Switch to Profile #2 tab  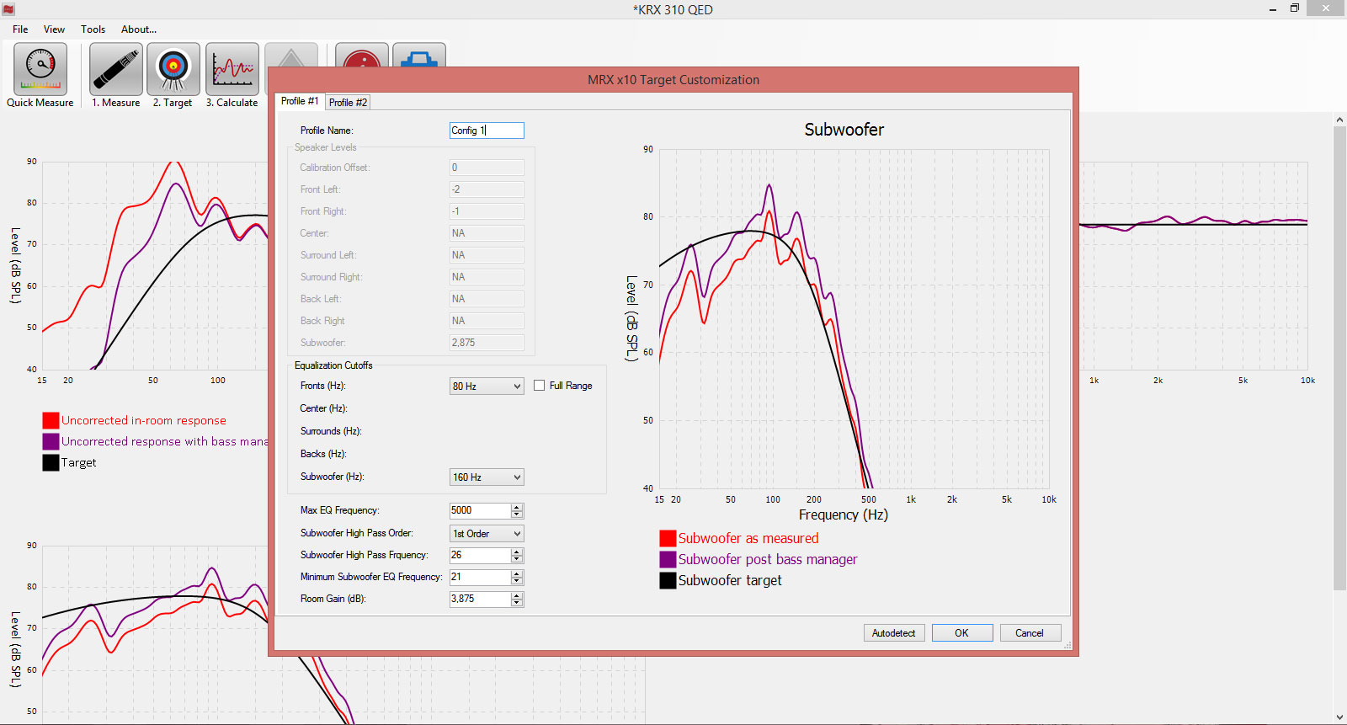(x=348, y=102)
